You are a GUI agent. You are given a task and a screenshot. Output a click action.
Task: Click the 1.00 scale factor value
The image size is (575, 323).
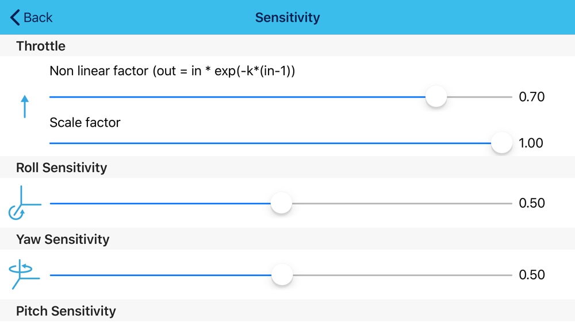(x=531, y=143)
